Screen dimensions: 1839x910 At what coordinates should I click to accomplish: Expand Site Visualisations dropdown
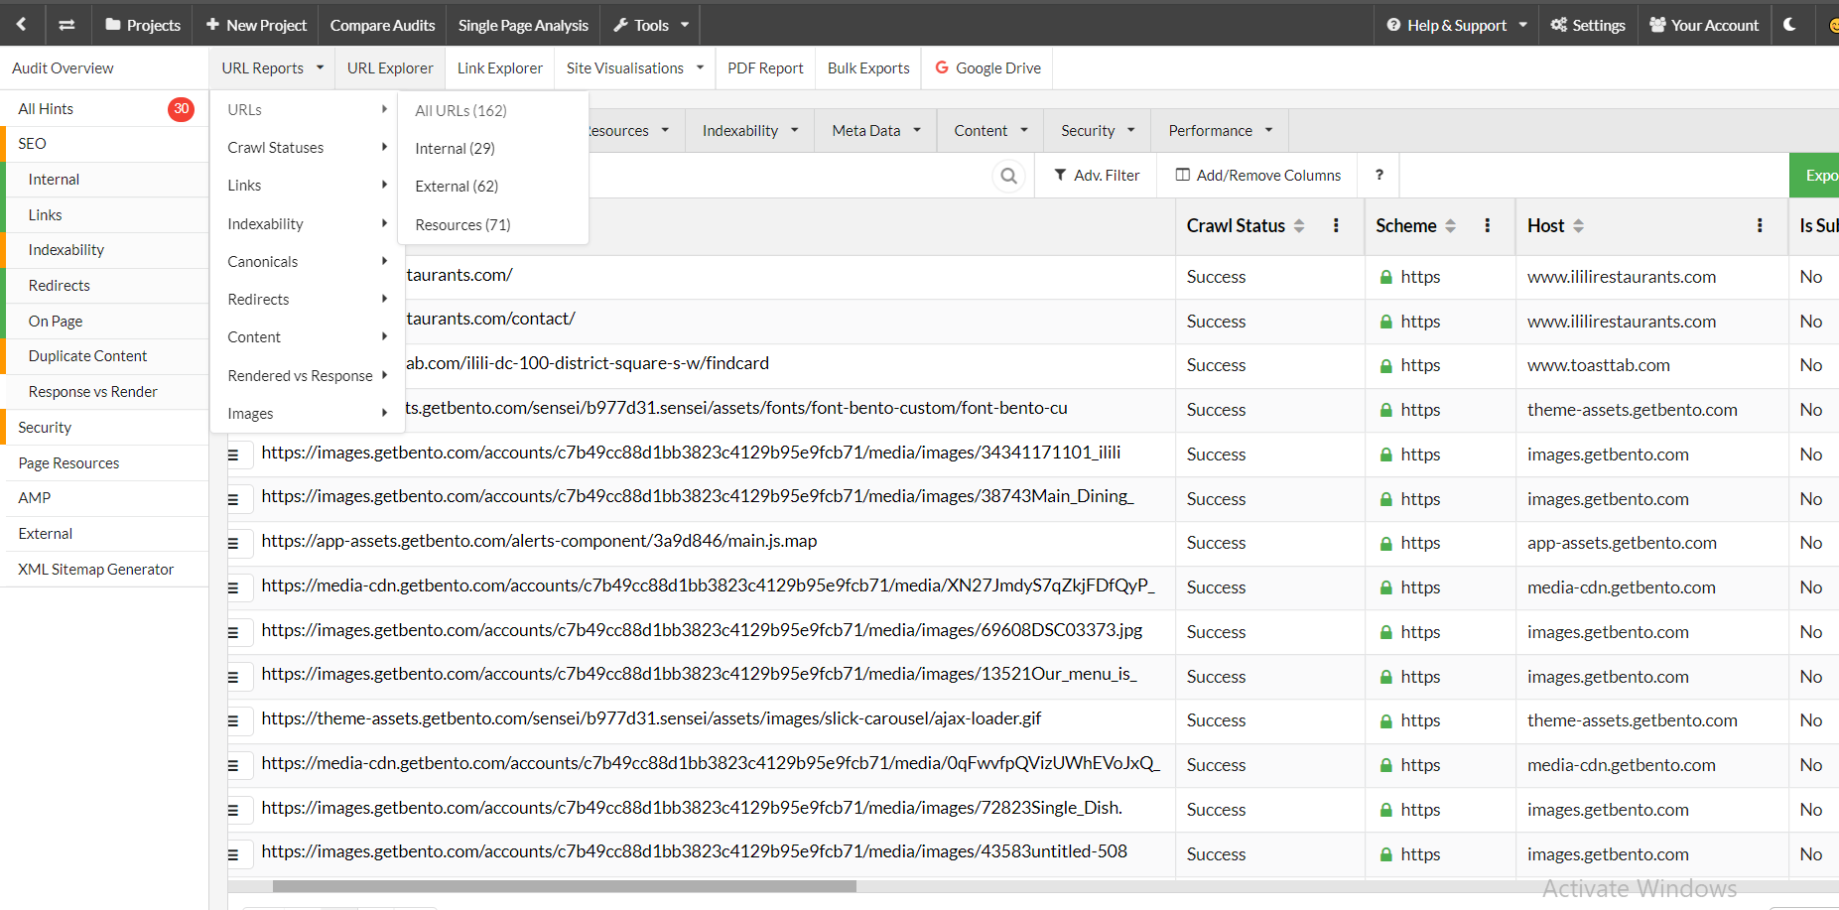[x=635, y=68]
